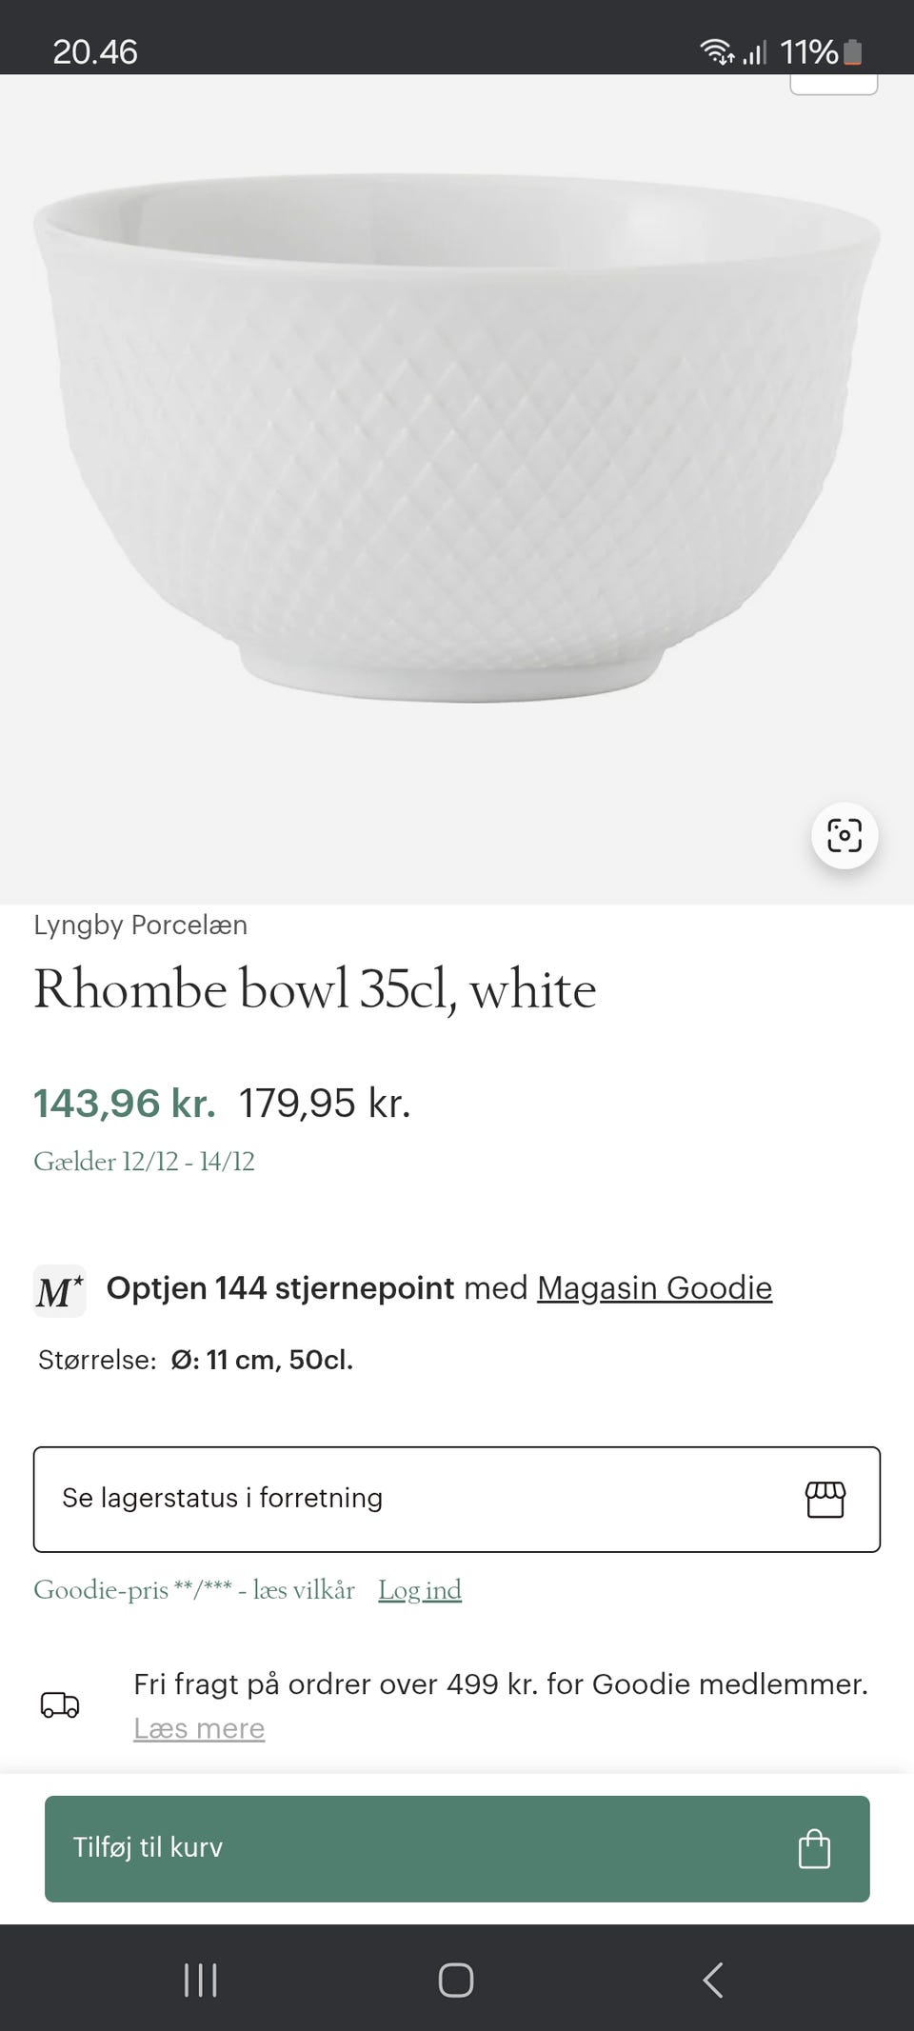Open the recent apps switcher
This screenshot has height=2031, width=914.
200,1981
